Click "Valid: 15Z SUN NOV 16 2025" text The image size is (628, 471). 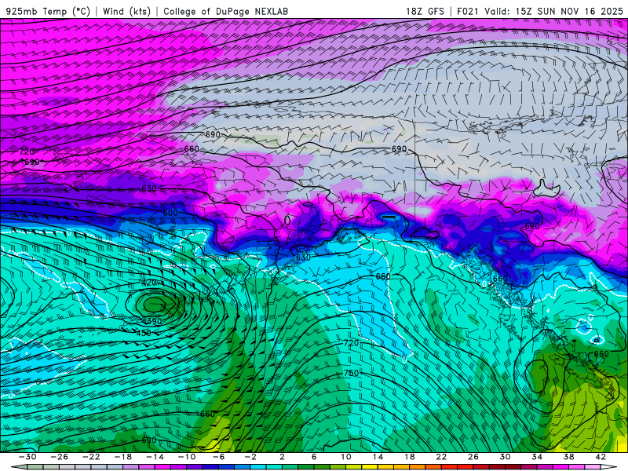tap(553, 11)
